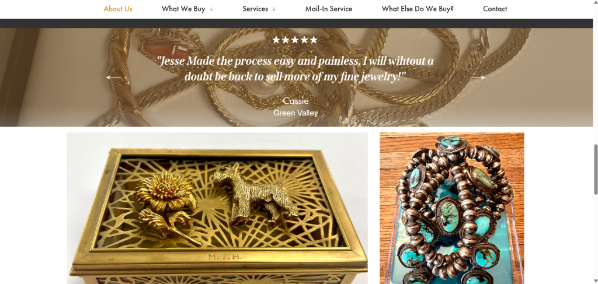Click the gold jewelry box photo
598x284 pixels.
[x=217, y=208]
